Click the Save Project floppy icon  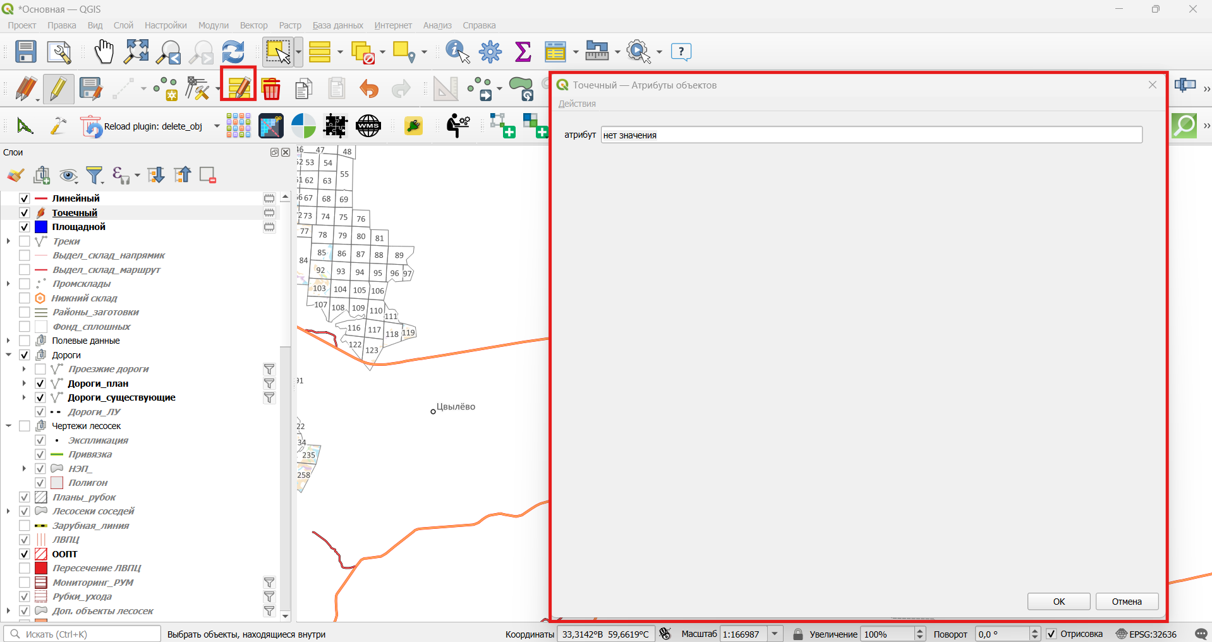26,52
